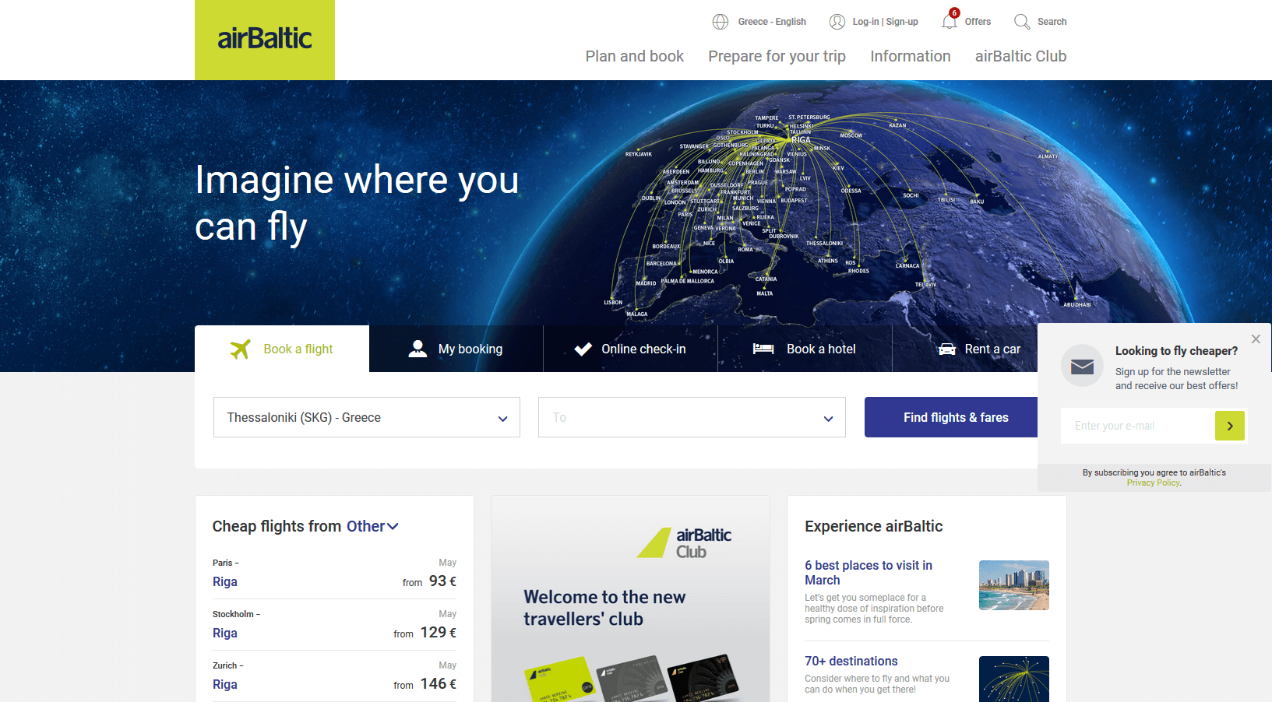Submit the newsletter e-mail arrow button
Viewport: 1272px width, 702px height.
point(1230,426)
